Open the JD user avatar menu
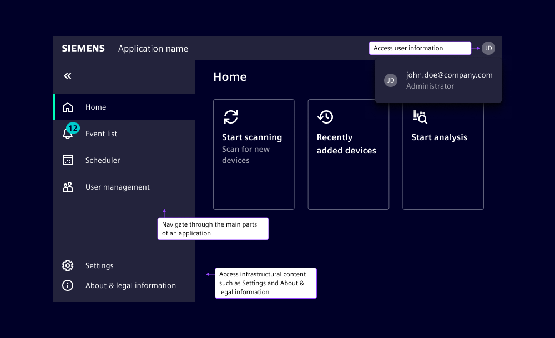555x338 pixels. pyautogui.click(x=488, y=48)
